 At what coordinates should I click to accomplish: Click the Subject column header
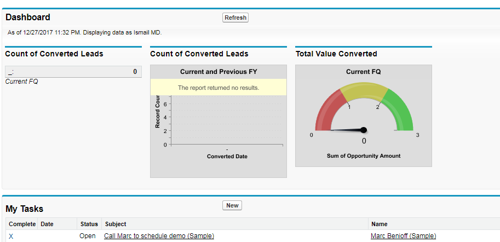point(116,224)
